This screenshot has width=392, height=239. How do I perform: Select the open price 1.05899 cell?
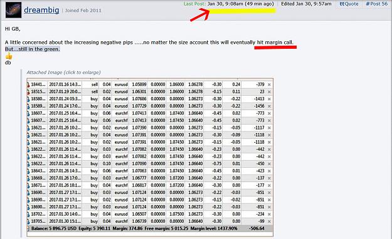(139, 84)
